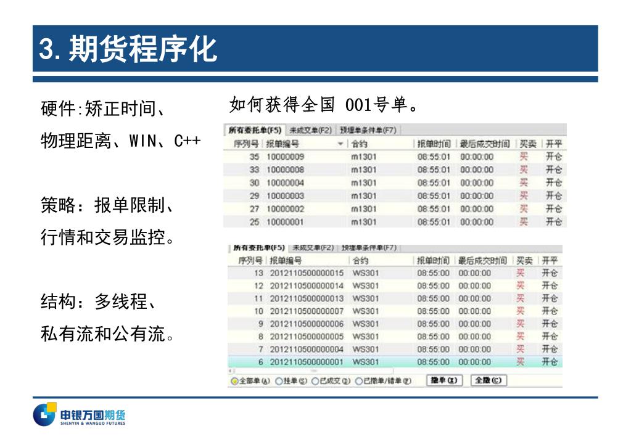This screenshot has width=631, height=447.
Task: Click the 全撤(C) button
Action: pyautogui.click(x=488, y=380)
